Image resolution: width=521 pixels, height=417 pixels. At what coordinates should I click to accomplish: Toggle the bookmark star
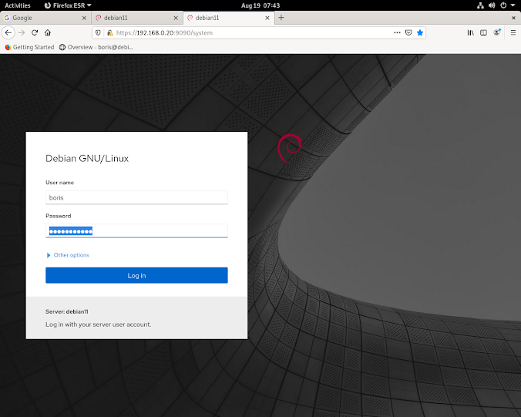pos(420,32)
